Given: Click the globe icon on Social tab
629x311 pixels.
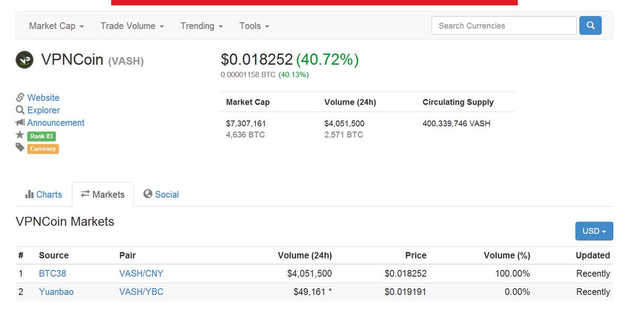Looking at the screenshot, I should tap(148, 194).
